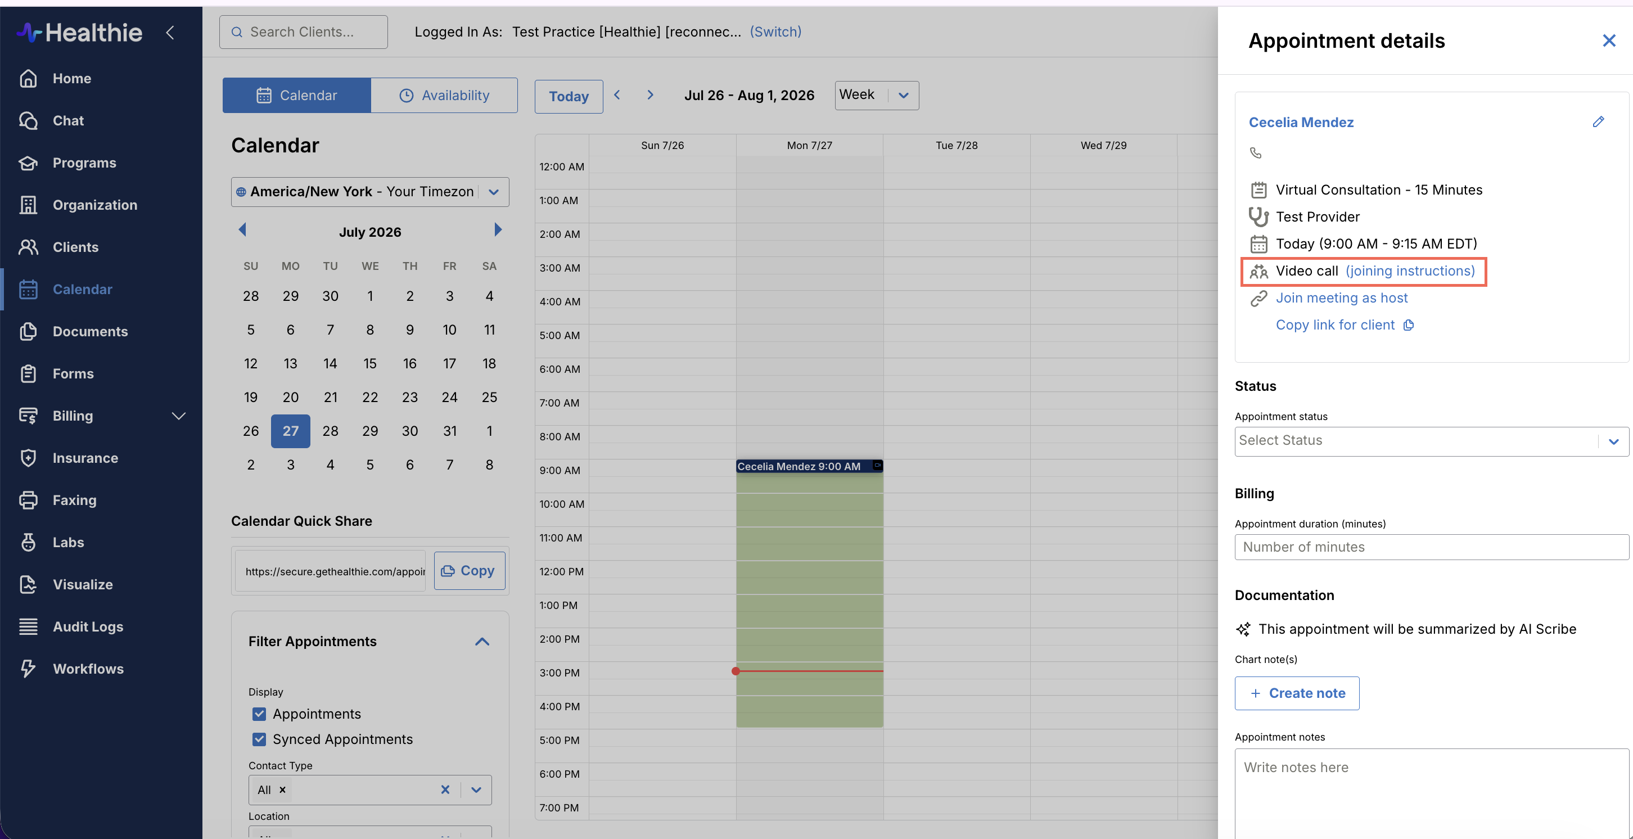Go to previous month in mini calendar
The image size is (1633, 839).
(242, 229)
